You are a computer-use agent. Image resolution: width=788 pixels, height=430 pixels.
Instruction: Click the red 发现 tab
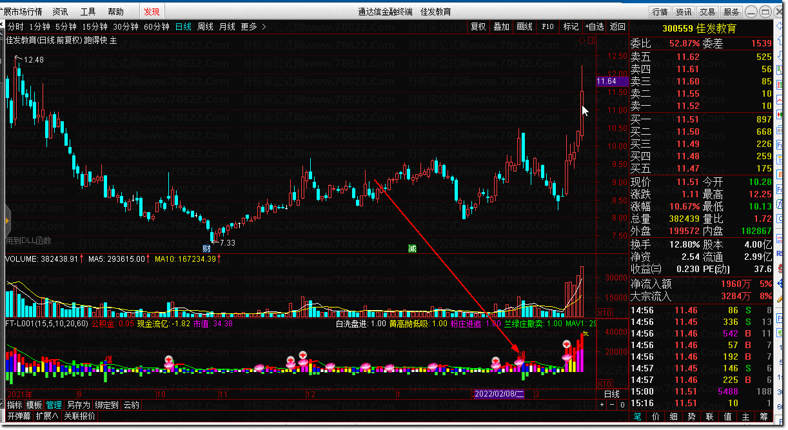(152, 12)
